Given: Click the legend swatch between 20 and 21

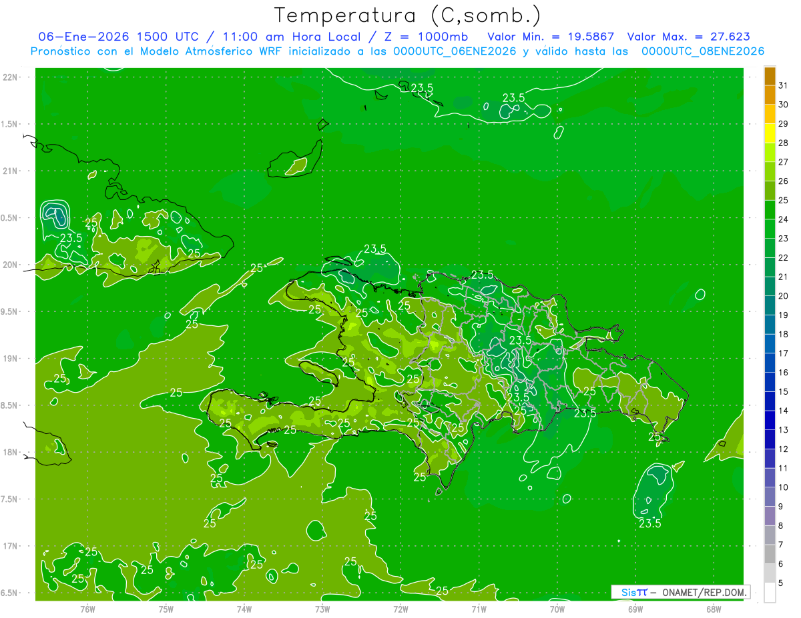Looking at the screenshot, I should tap(770, 287).
